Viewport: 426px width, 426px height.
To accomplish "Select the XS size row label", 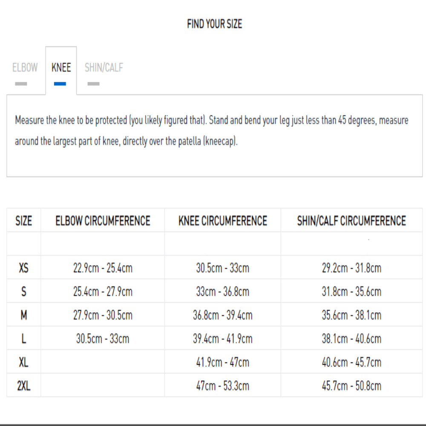I will click(x=23, y=268).
